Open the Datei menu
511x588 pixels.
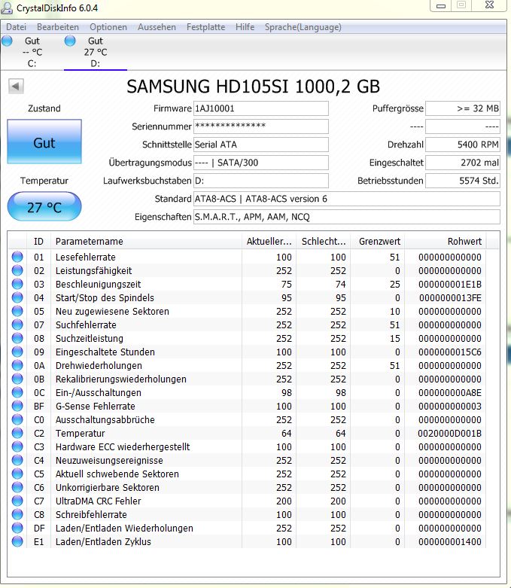pyautogui.click(x=16, y=27)
